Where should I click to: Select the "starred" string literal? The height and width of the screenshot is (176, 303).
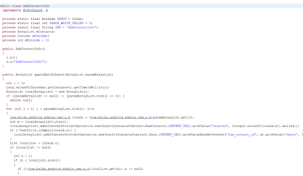(x=220, y=126)
